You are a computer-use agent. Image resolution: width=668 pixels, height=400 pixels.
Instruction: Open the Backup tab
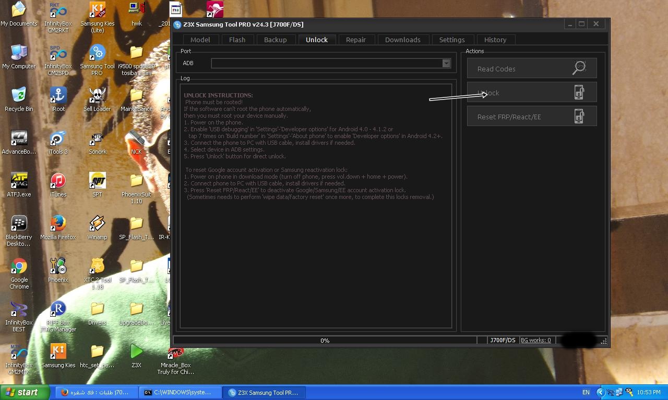click(275, 40)
